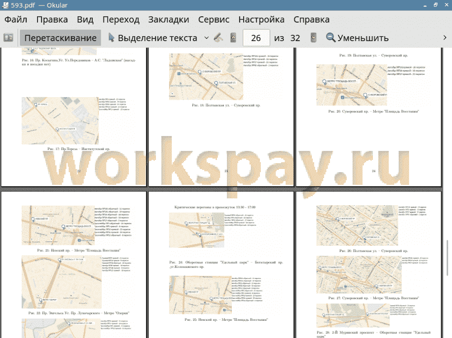The image size is (452, 338).
Task: Click the map above Рис. 26 Полтавская ул.
Action: tap(357, 225)
